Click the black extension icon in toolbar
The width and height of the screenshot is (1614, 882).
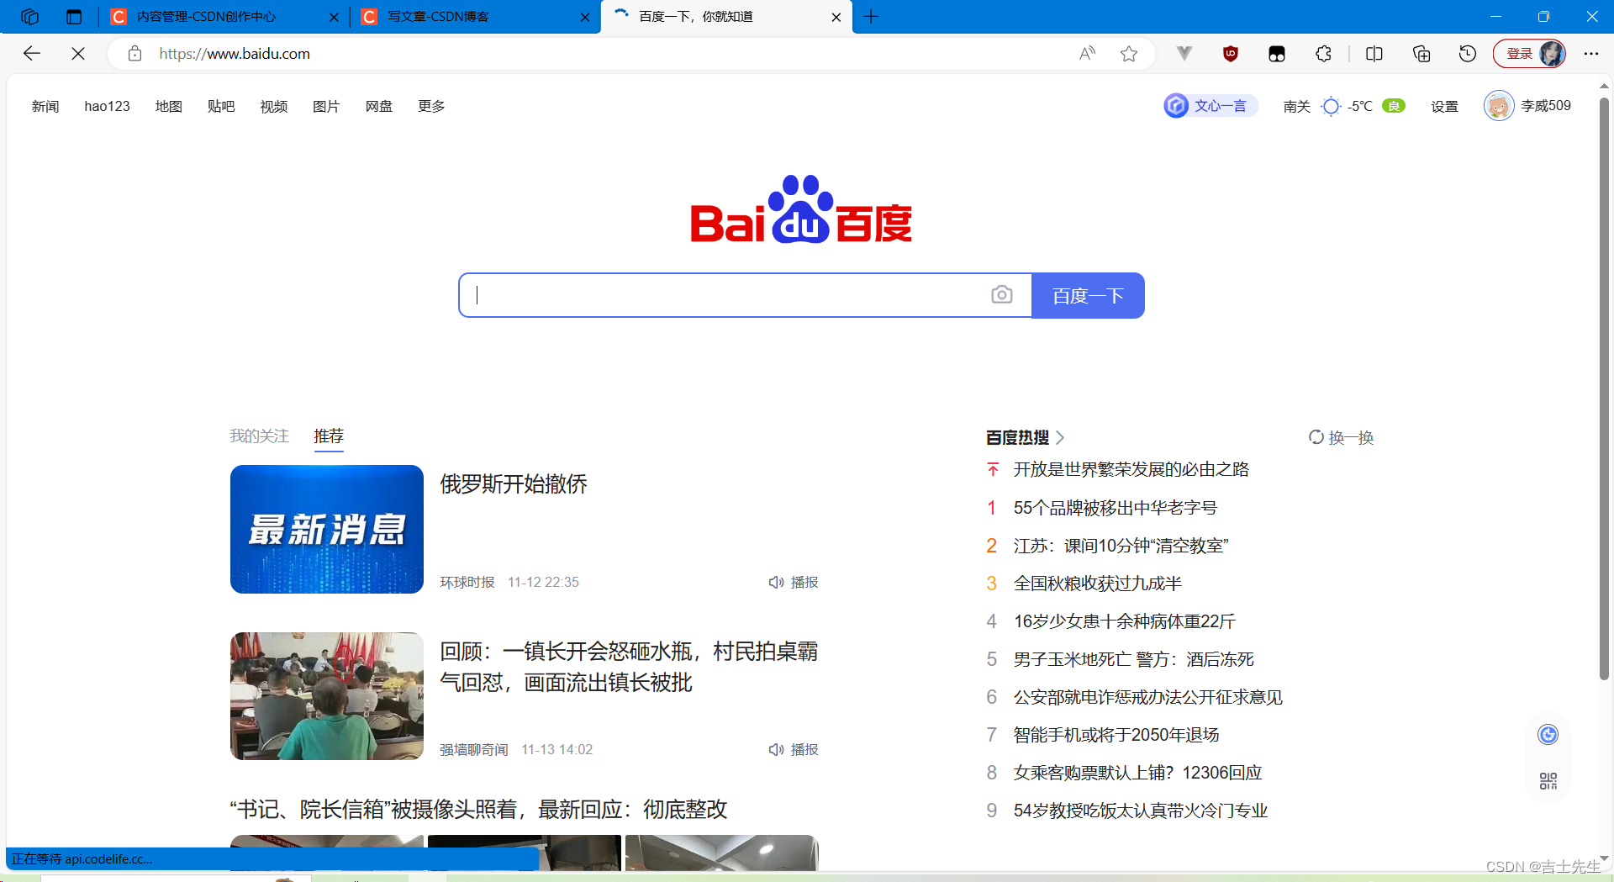1277,54
